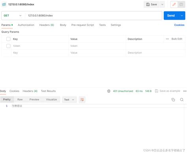Click the 83 ms response time

139,91
